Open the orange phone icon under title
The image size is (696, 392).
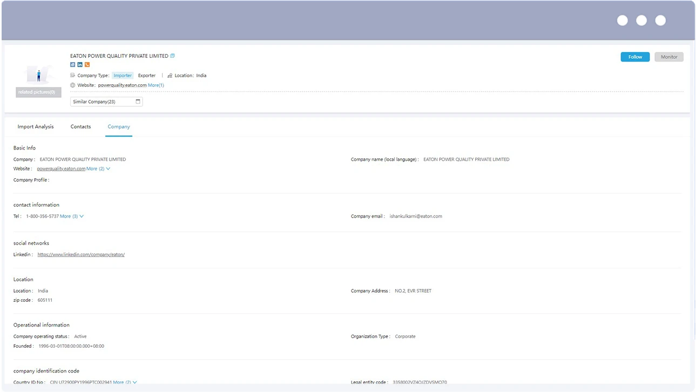click(87, 65)
